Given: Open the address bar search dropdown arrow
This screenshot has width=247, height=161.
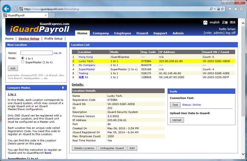Looking at the screenshot, I should (x=215, y=9).
